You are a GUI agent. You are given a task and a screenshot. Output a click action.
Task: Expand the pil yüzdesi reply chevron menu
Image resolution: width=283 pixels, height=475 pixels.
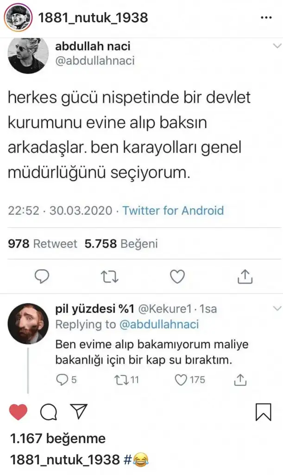pyautogui.click(x=277, y=308)
